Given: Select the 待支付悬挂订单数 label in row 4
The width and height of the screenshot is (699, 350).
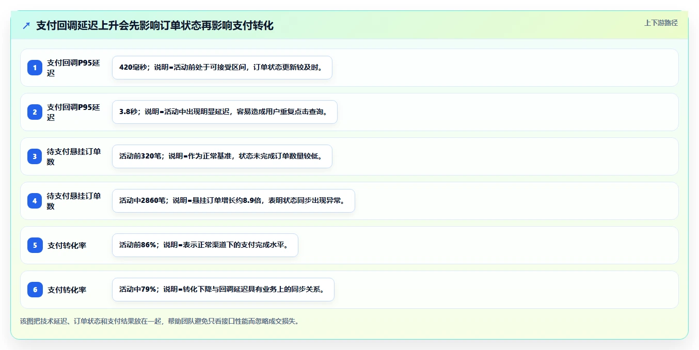Looking at the screenshot, I should tap(73, 201).
